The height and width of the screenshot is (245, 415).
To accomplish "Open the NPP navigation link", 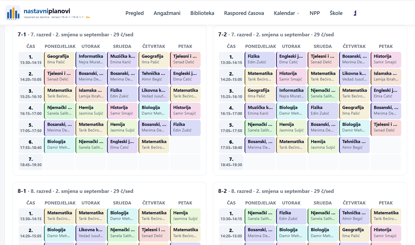I will [315, 13].
